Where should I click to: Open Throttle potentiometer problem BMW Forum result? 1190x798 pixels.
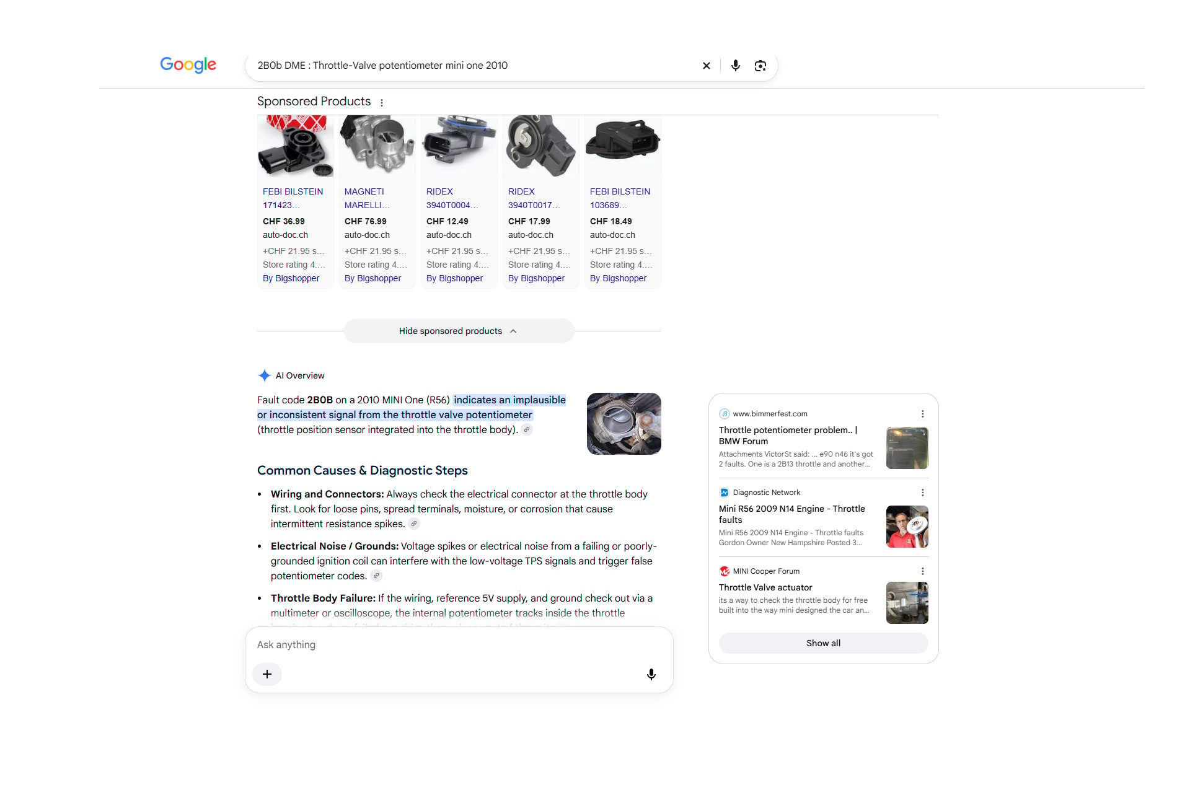[x=788, y=436]
